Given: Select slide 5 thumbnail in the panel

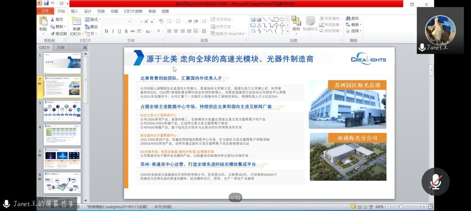Looking at the screenshot, I should coord(62,159).
